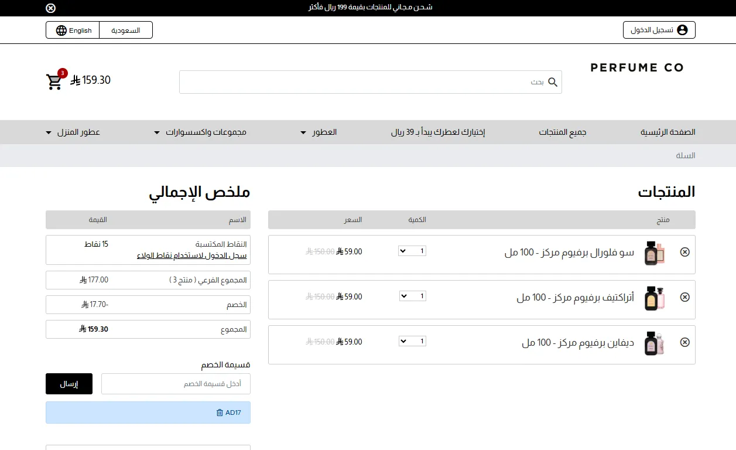736x450 pixels.
Task: Click the 177.00 subtotal value
Action: tap(94, 280)
